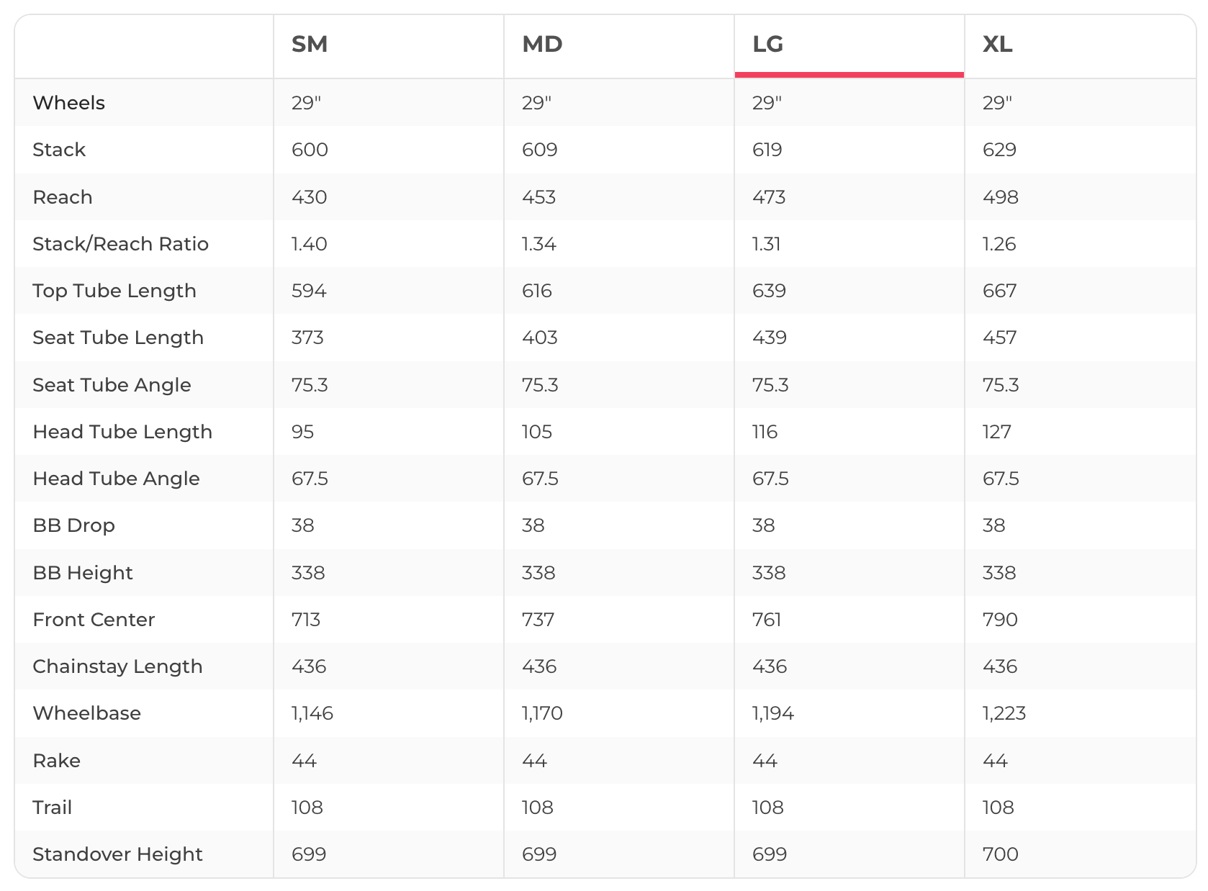Click the XL Reach value 498
This screenshot has width=1208, height=891.
[x=1000, y=197]
